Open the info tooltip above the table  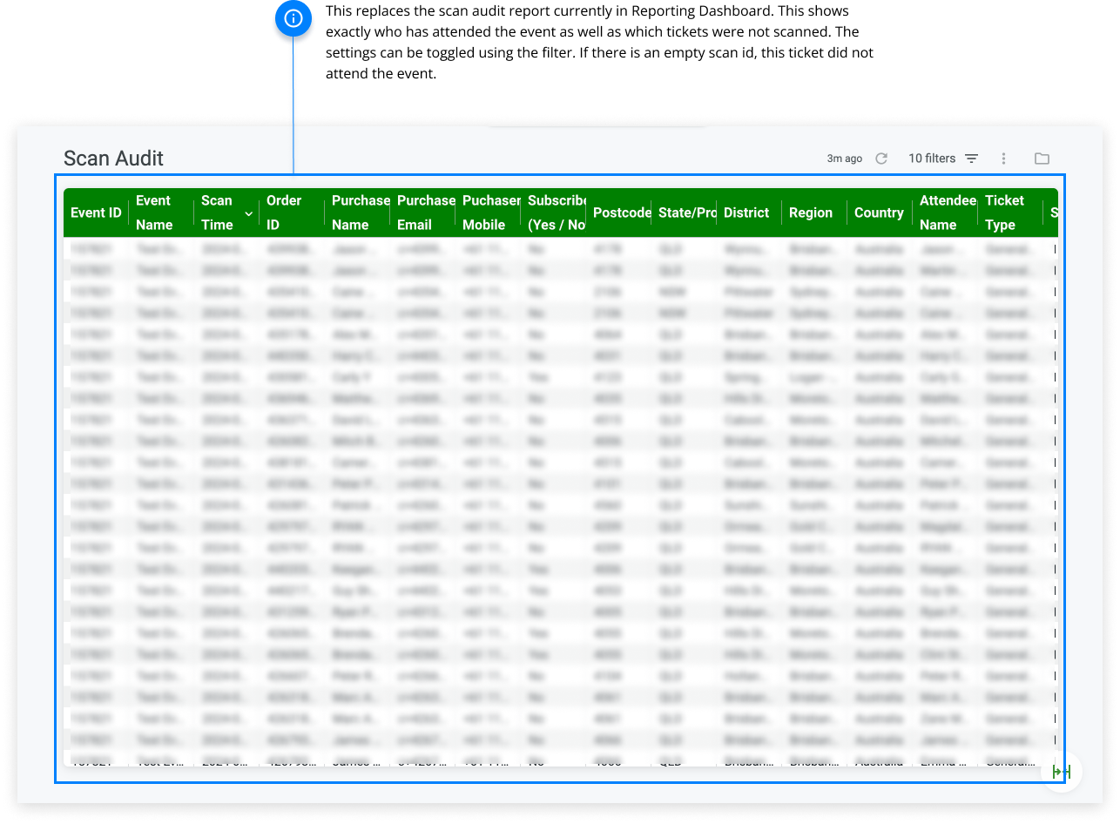click(293, 18)
